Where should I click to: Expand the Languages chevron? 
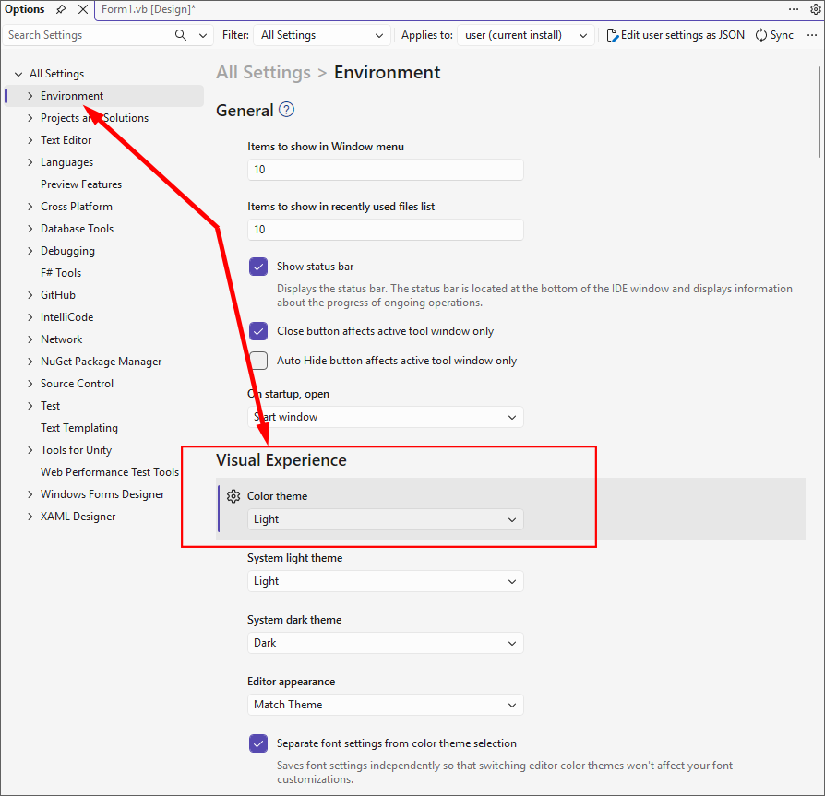30,162
